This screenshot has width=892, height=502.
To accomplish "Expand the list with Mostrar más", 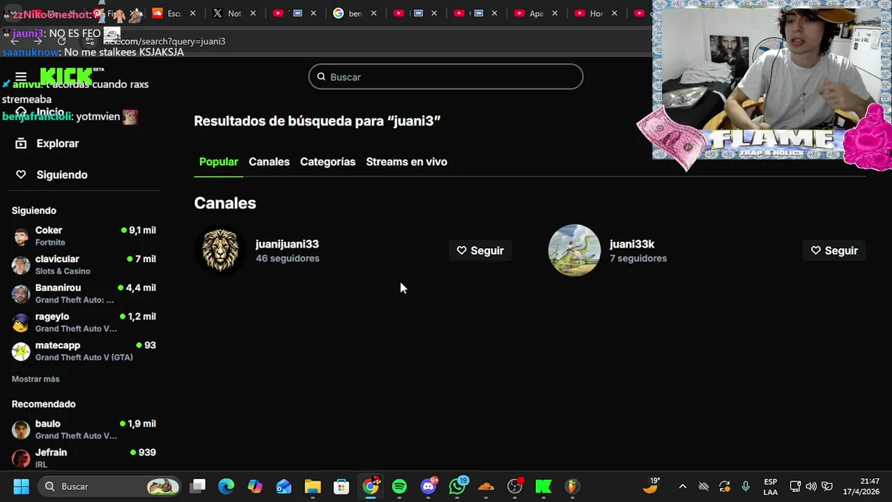I will 36,379.
